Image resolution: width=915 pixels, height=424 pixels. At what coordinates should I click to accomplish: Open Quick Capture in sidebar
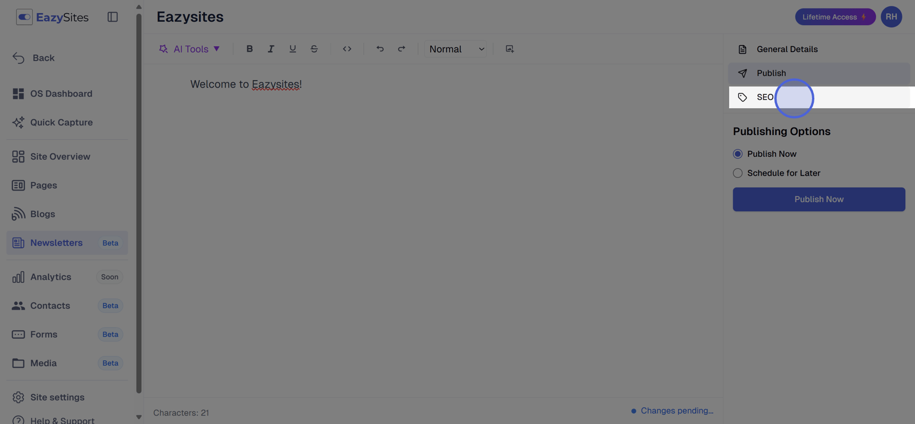click(67, 122)
